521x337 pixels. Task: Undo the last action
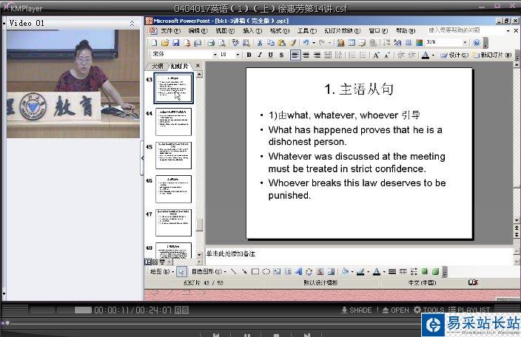point(306,42)
